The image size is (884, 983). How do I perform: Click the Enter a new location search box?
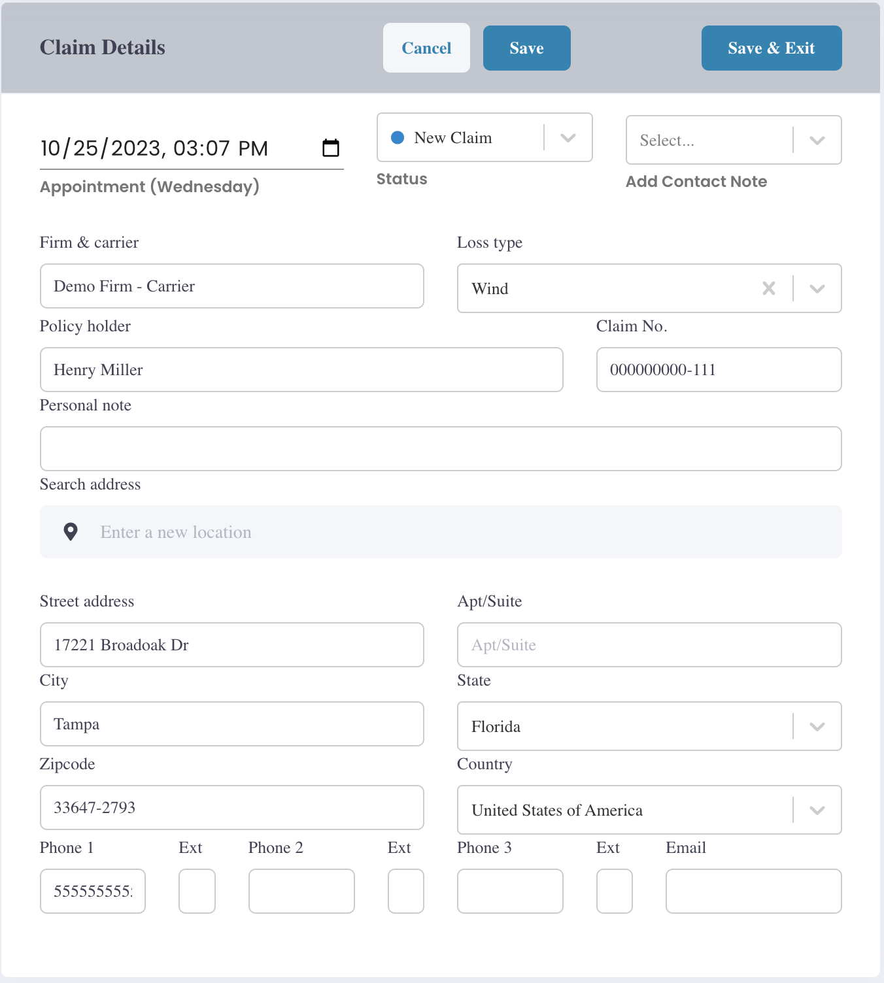point(441,532)
